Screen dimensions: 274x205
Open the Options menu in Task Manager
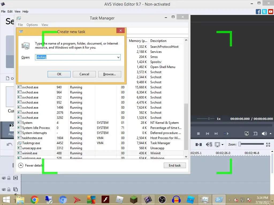click(32, 25)
